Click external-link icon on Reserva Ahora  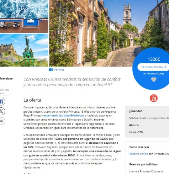[x=165, y=67]
